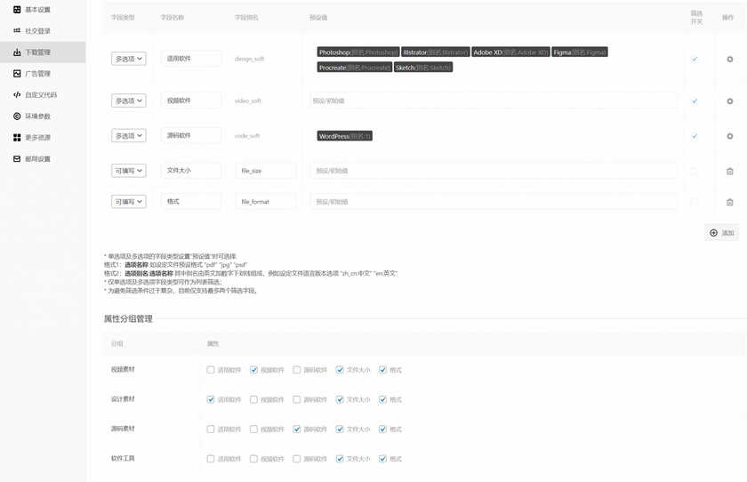Click the 邮局设置 envelope icon
747x482 pixels.
coord(17,159)
